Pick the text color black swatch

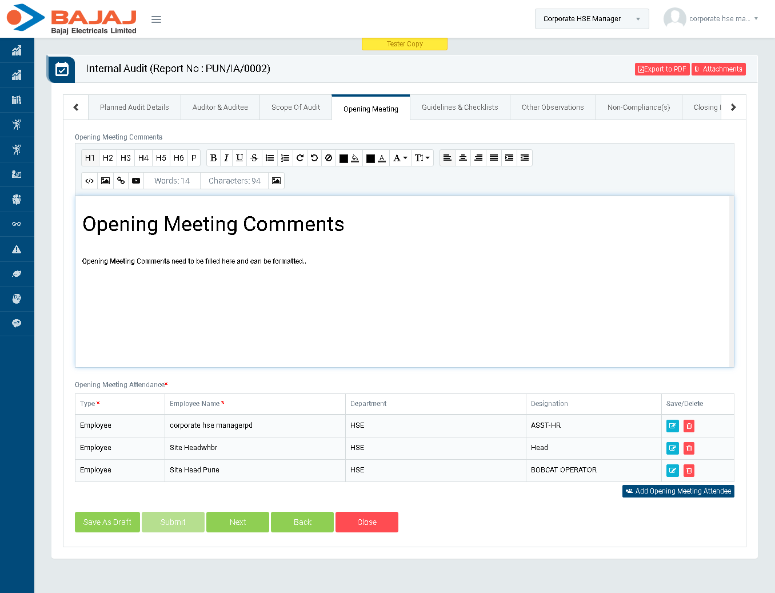(370, 158)
